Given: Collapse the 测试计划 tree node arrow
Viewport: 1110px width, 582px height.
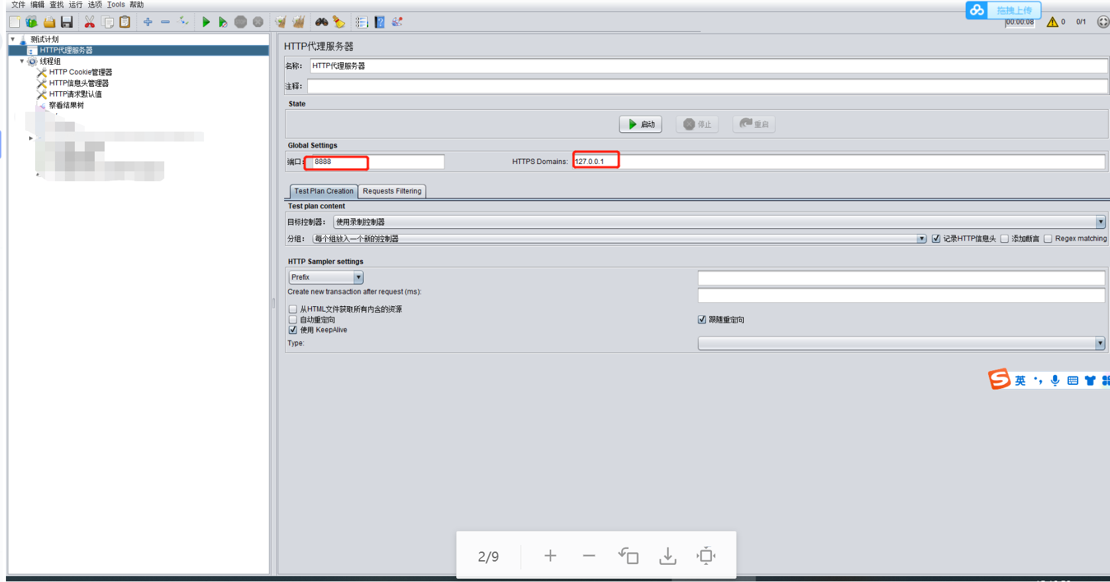Looking at the screenshot, I should point(13,40).
